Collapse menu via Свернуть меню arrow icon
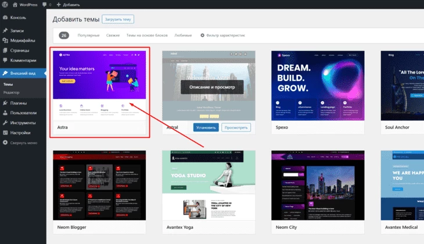The image size is (424, 244). [x=5, y=143]
